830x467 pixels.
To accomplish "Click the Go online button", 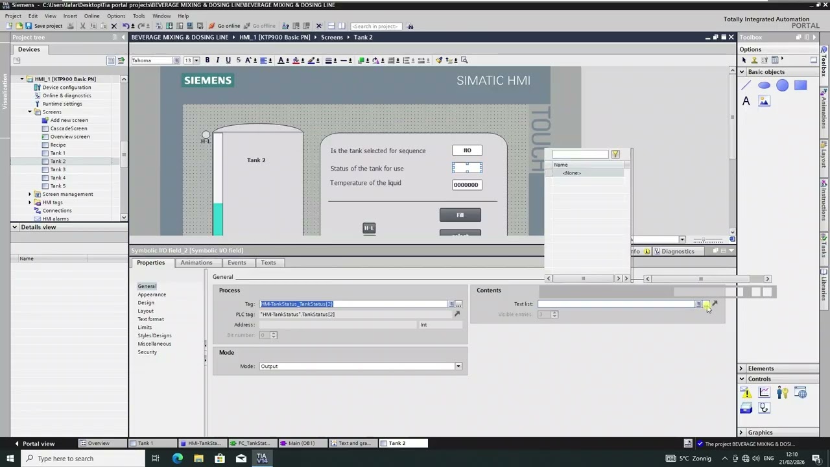I will pyautogui.click(x=224, y=26).
